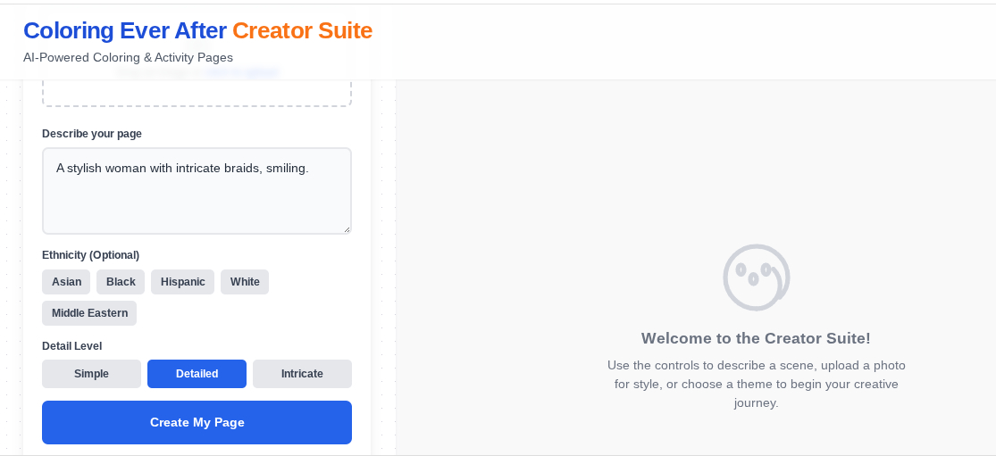Screen dimensions: 996x464
Task: Enable the Middle Eastern ethnicity chip
Action: pyautogui.click(x=89, y=313)
